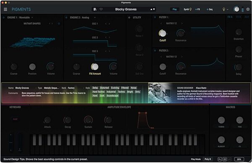
Task: Expand the Engine 2 Analog type dropdown
Action: pyautogui.click(x=95, y=18)
